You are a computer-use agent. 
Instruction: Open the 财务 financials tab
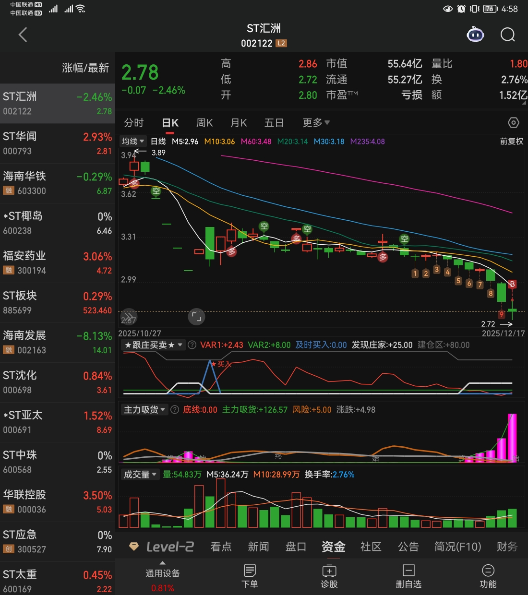point(507,547)
